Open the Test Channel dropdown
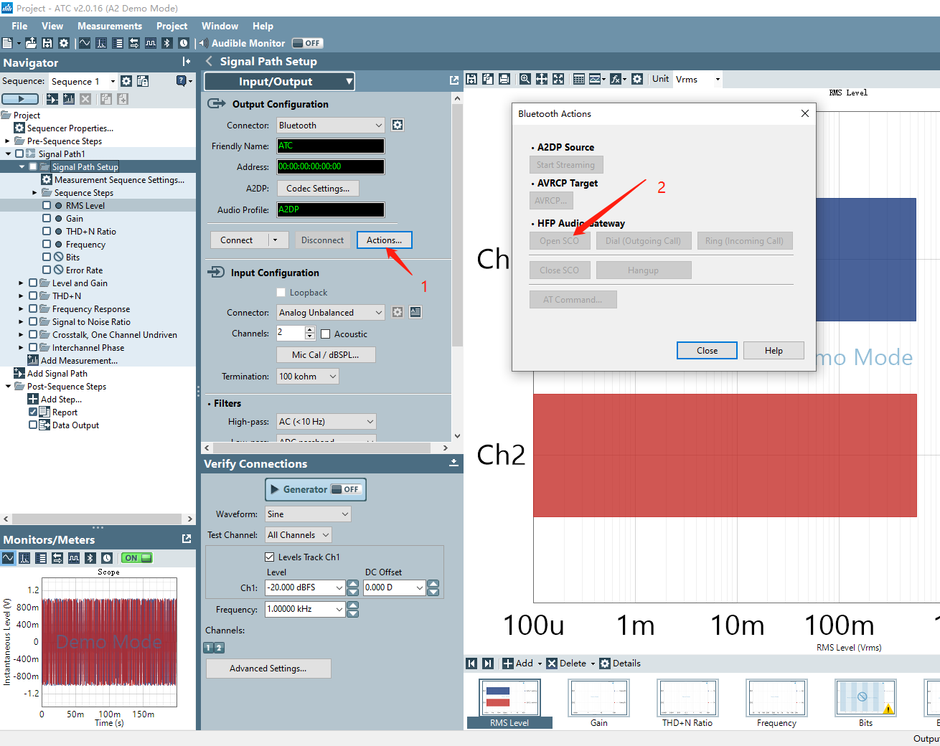Screen dimensions: 940x746 (x=299, y=534)
